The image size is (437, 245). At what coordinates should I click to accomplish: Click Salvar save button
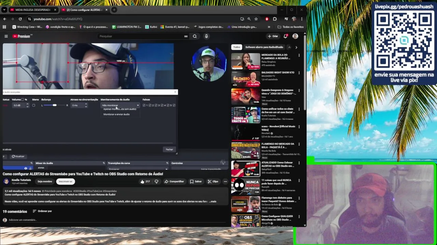coord(196,181)
